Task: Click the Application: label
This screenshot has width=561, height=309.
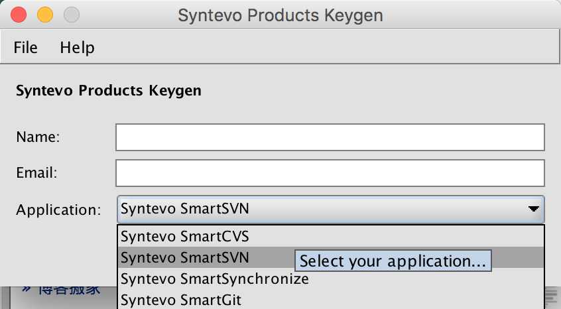Action: 58,210
